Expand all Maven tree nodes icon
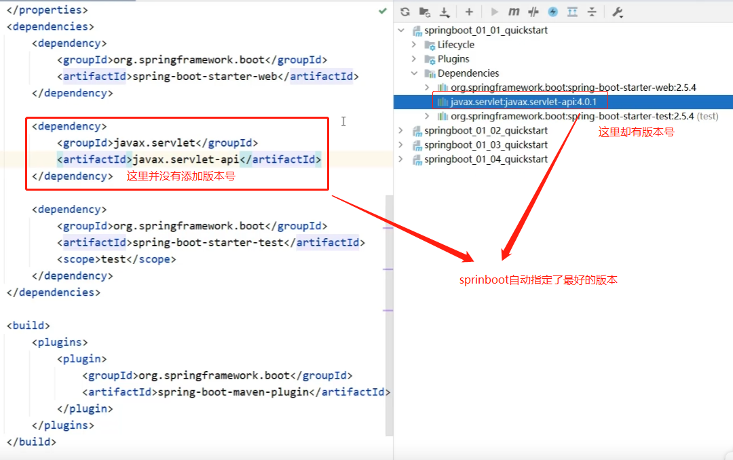This screenshot has height=460, width=733. click(573, 12)
